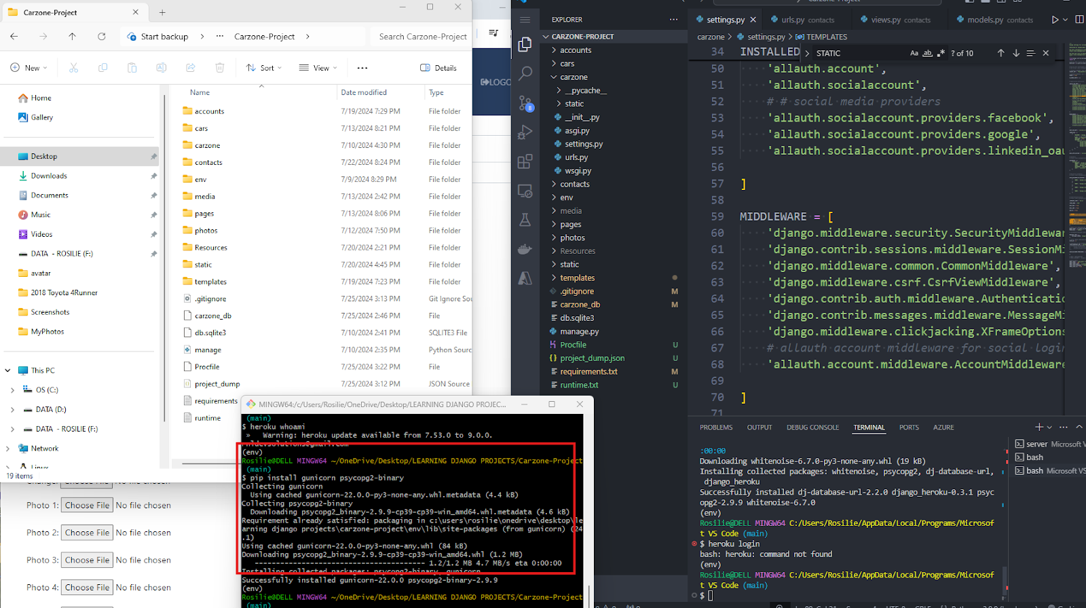This screenshot has width=1086, height=608.
Task: Click the File Explorer new tab plus
Action: coord(162,12)
